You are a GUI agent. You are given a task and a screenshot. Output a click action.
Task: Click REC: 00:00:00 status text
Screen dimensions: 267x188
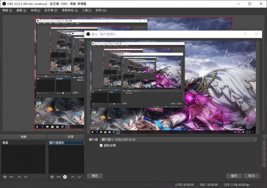(209, 185)
